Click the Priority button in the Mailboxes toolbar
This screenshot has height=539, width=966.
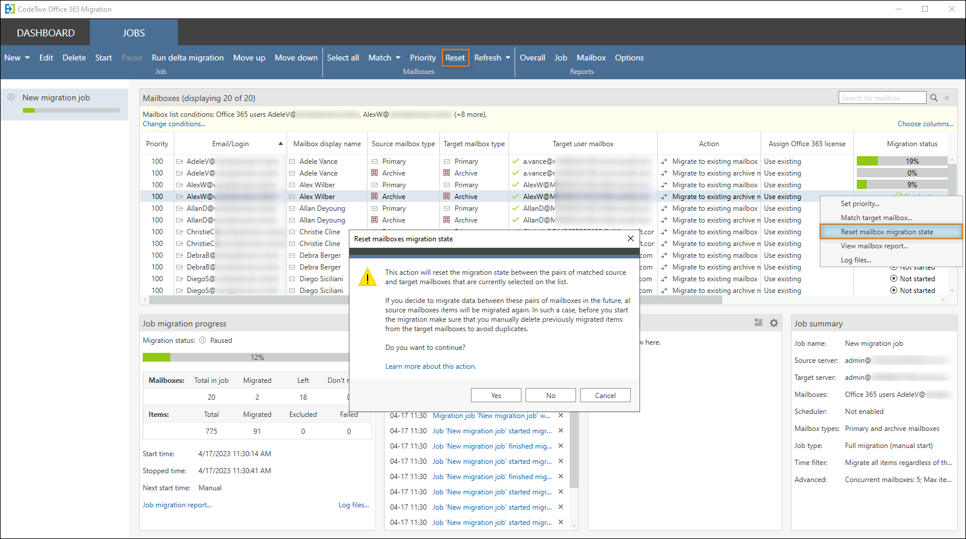coord(423,58)
